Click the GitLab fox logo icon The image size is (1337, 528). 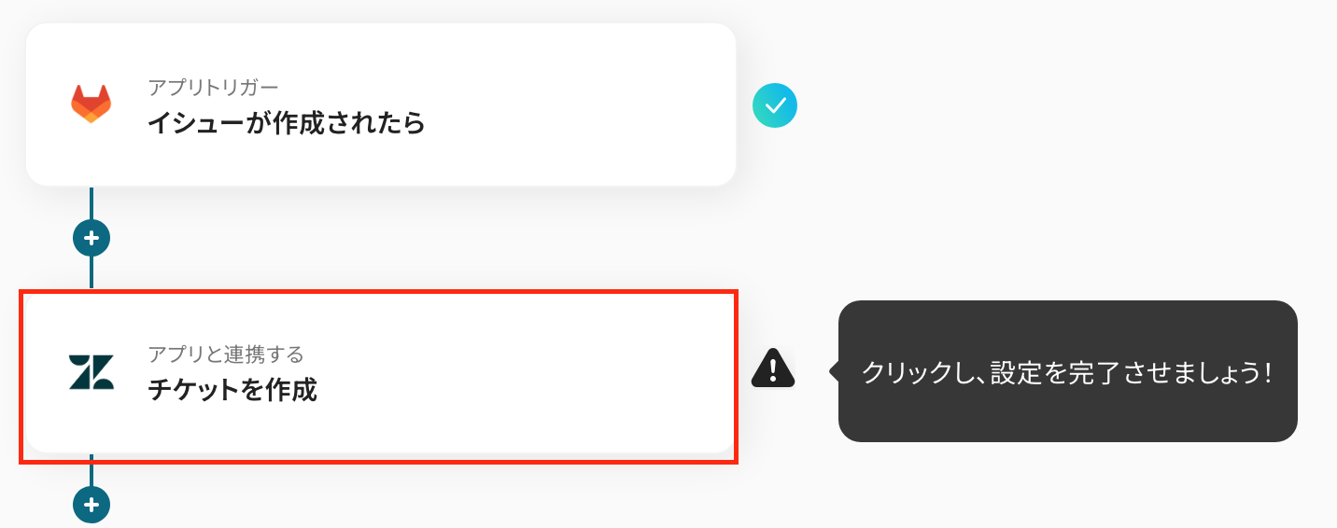(91, 104)
